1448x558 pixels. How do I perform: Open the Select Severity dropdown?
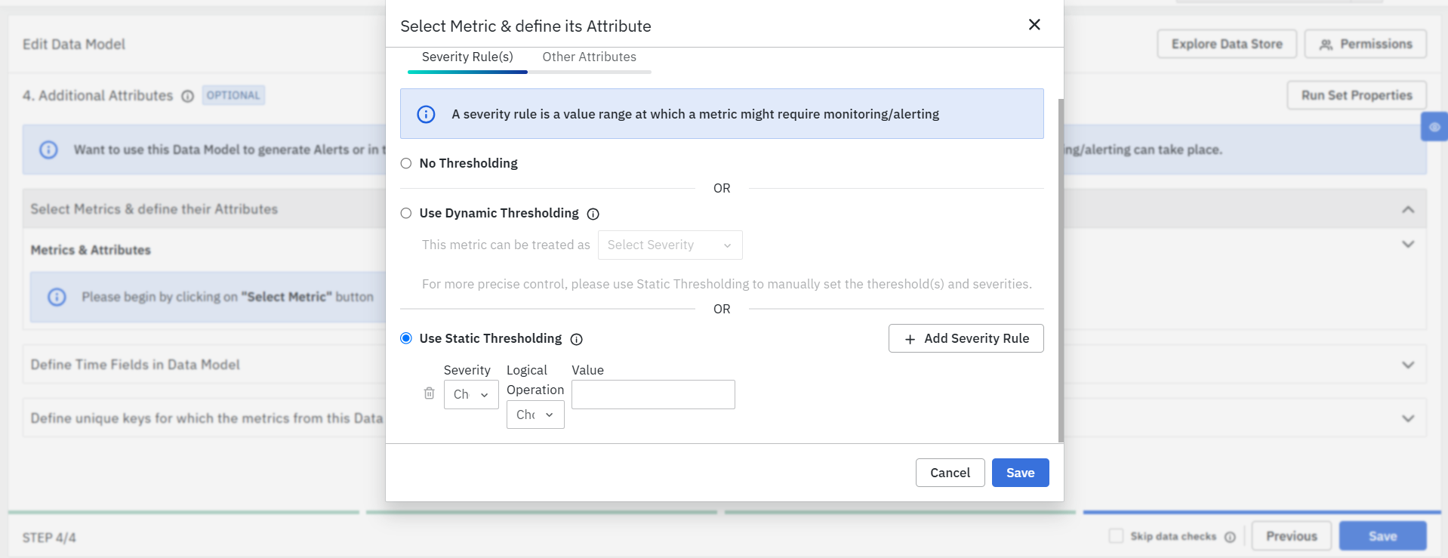[x=670, y=245]
